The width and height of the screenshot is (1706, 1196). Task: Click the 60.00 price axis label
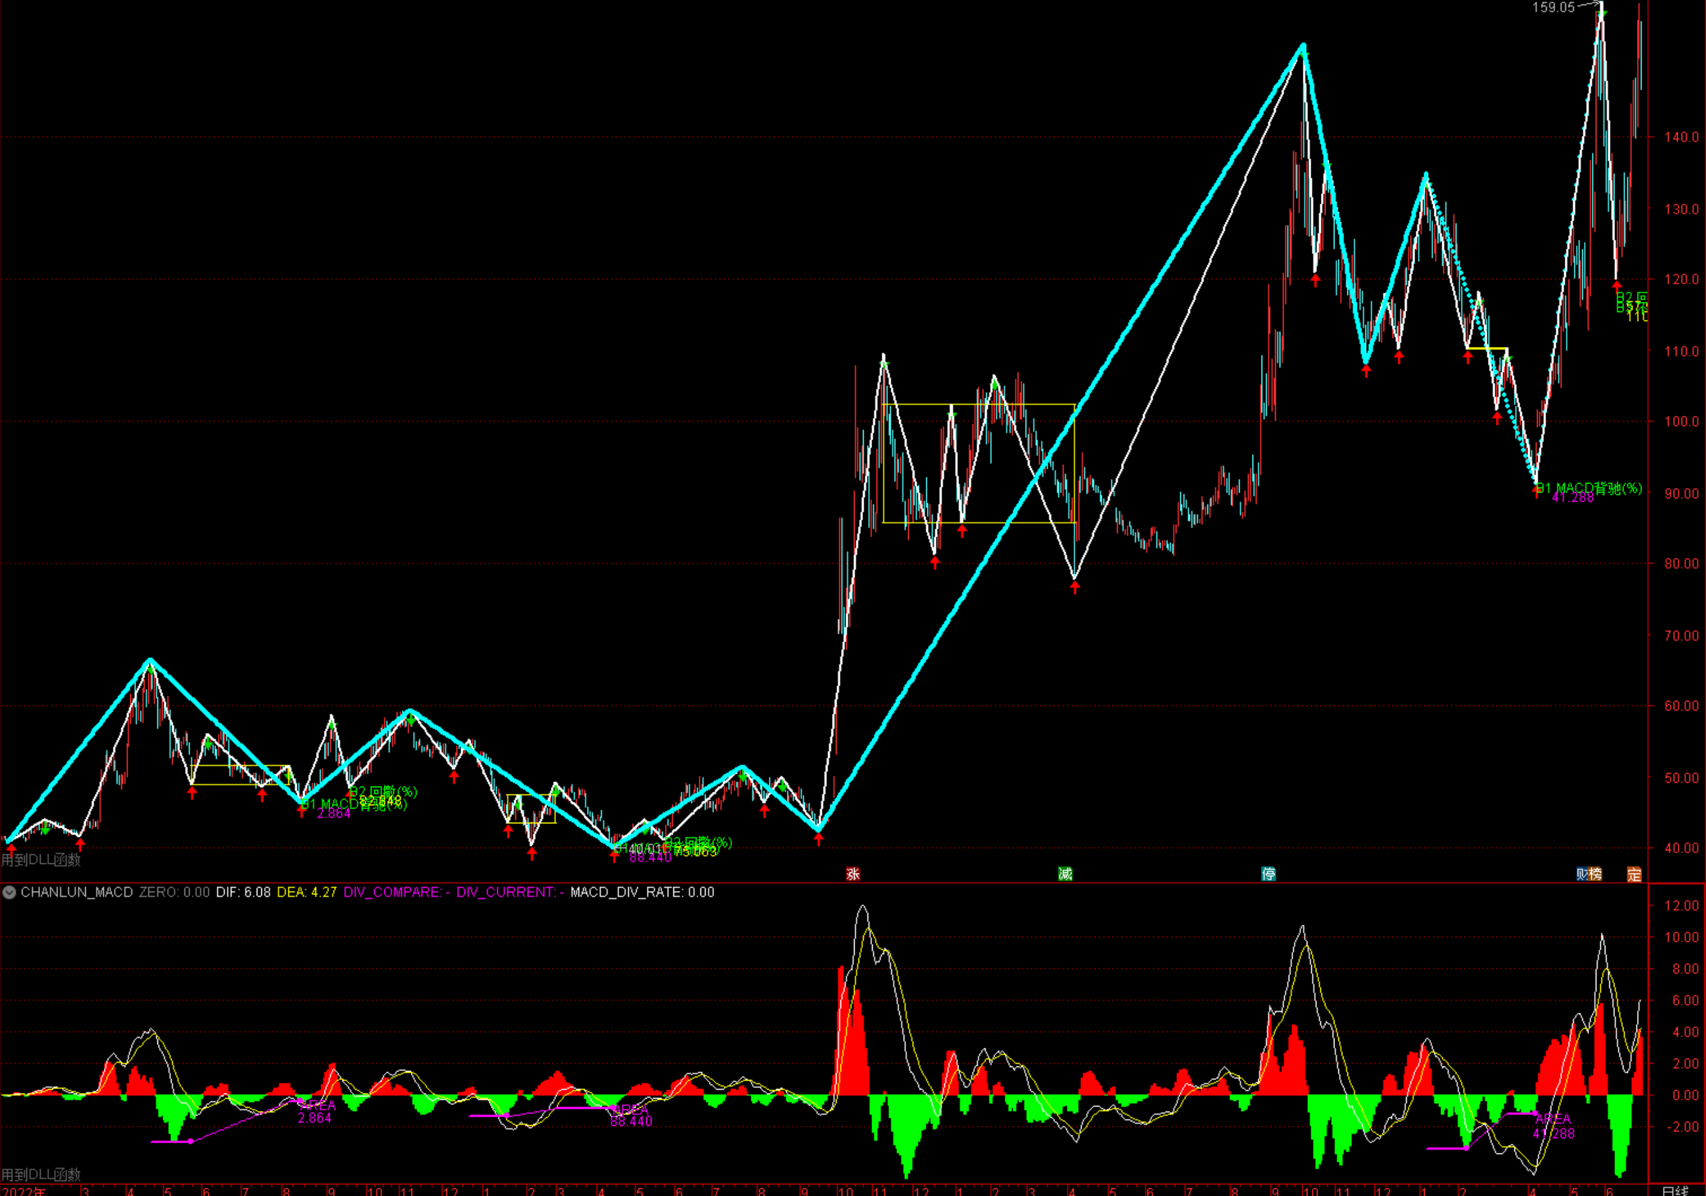[x=1681, y=706]
